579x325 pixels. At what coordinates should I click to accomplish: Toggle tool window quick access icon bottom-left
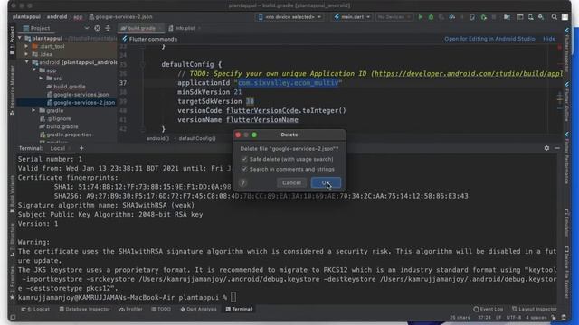[13, 317]
